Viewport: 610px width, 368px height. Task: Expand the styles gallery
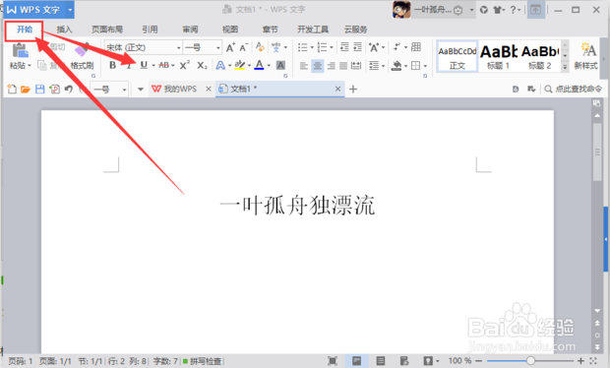(x=565, y=68)
